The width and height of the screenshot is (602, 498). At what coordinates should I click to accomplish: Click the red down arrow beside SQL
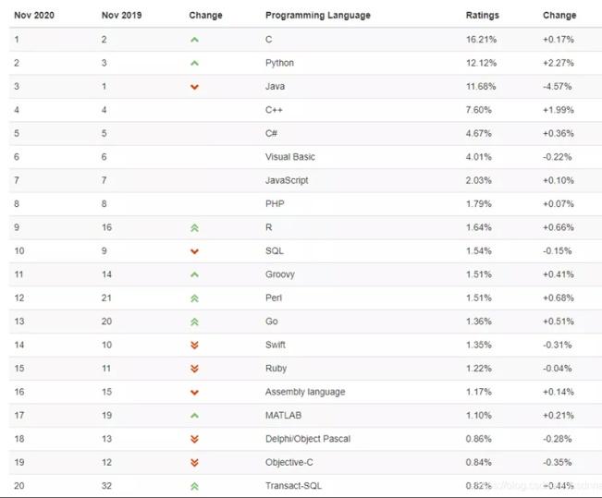coord(194,251)
